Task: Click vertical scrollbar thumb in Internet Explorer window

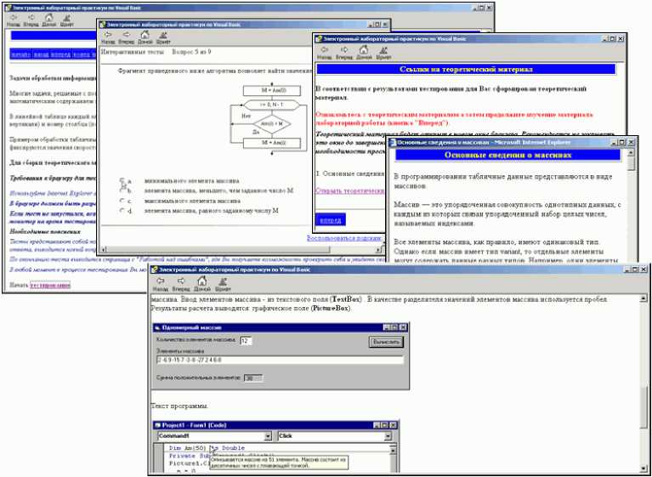Action: tap(632, 163)
